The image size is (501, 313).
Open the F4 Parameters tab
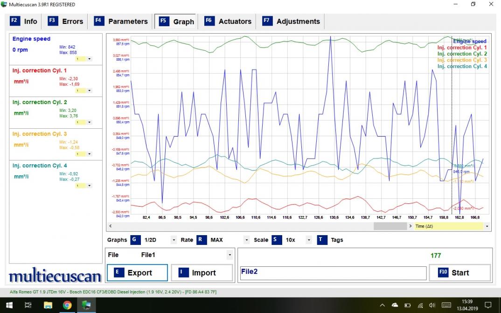click(121, 21)
